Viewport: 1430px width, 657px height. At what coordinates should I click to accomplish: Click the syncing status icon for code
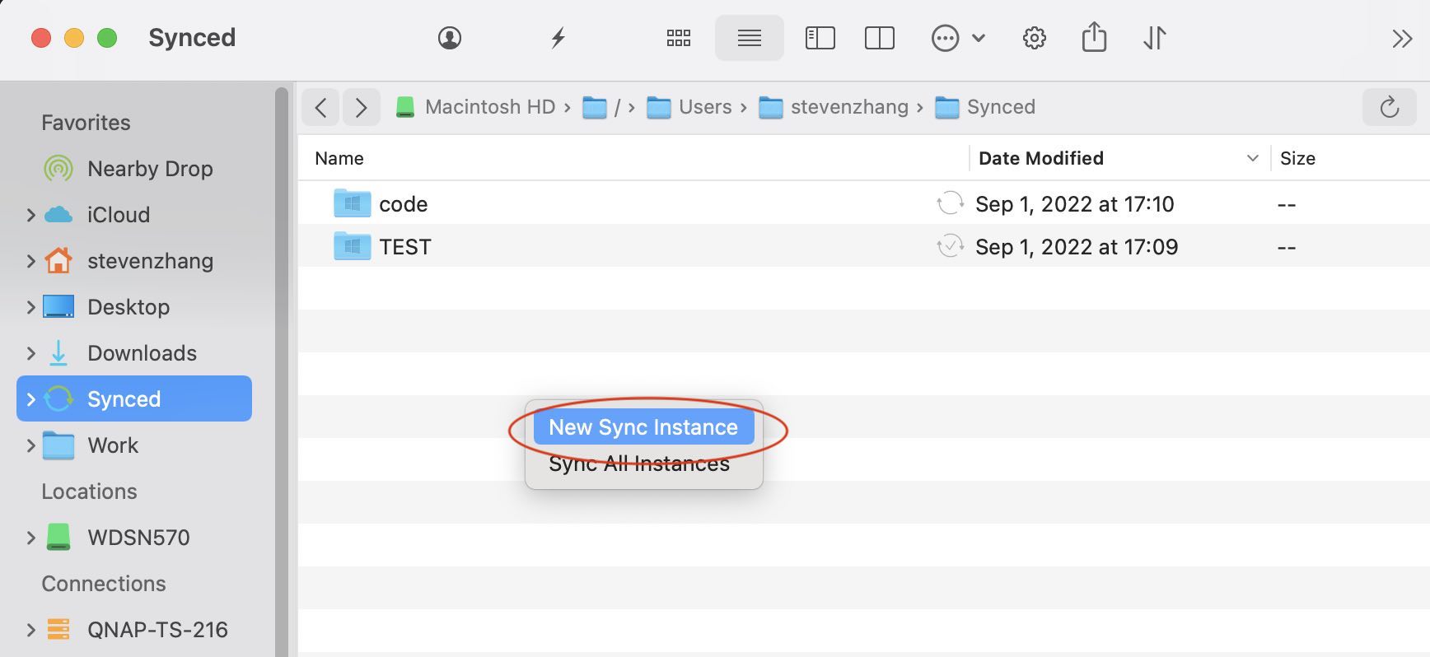pyautogui.click(x=950, y=203)
